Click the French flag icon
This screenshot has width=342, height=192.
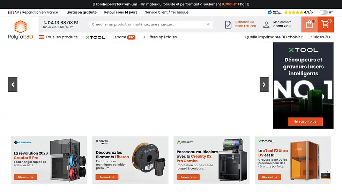(x=10, y=13)
